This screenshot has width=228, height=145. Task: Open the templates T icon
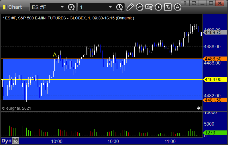pyautogui.click(x=168, y=7)
